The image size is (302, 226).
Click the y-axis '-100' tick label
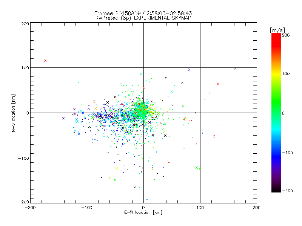(x=23, y=158)
